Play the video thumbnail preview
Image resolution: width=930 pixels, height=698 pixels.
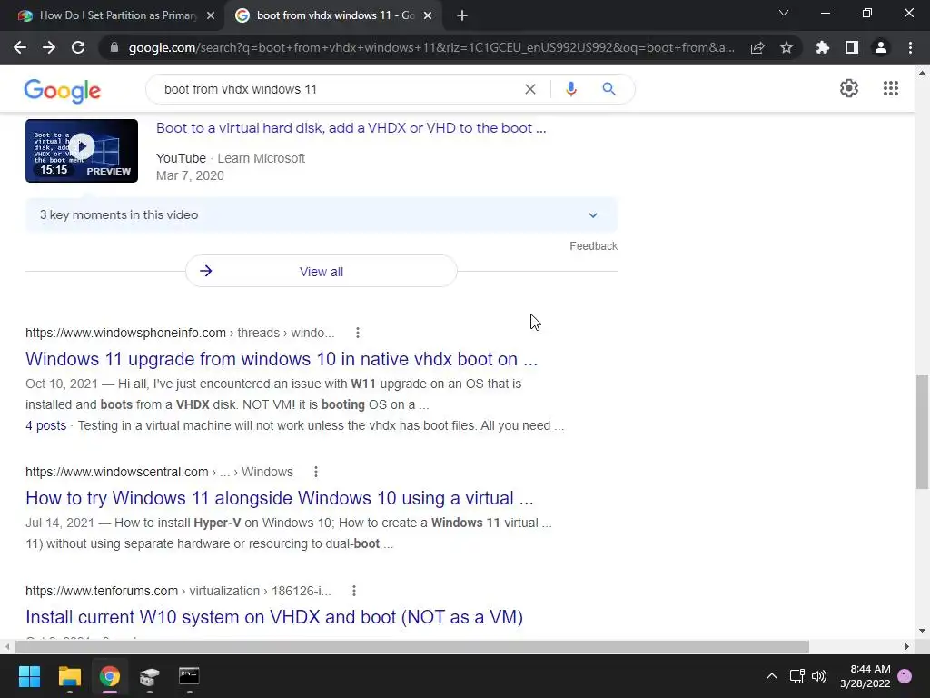[82, 151]
